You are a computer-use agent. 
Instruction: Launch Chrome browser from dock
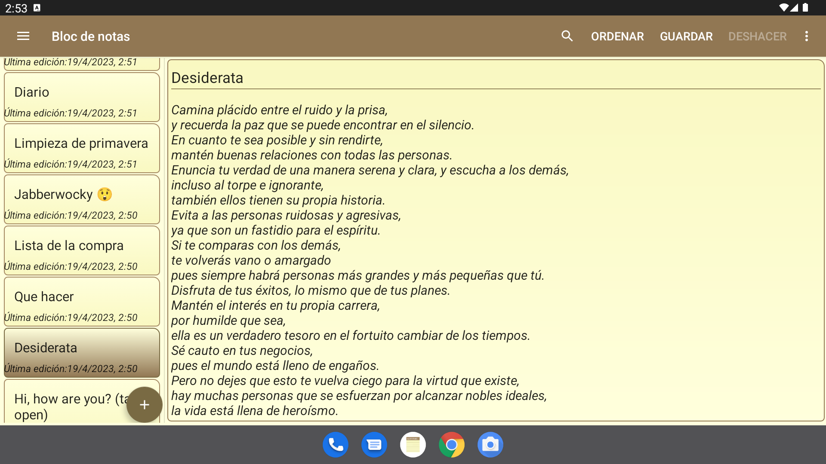(452, 445)
